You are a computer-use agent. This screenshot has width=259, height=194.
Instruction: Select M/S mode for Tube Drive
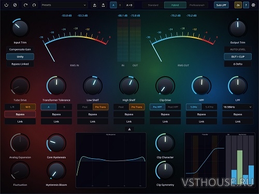[28, 107]
